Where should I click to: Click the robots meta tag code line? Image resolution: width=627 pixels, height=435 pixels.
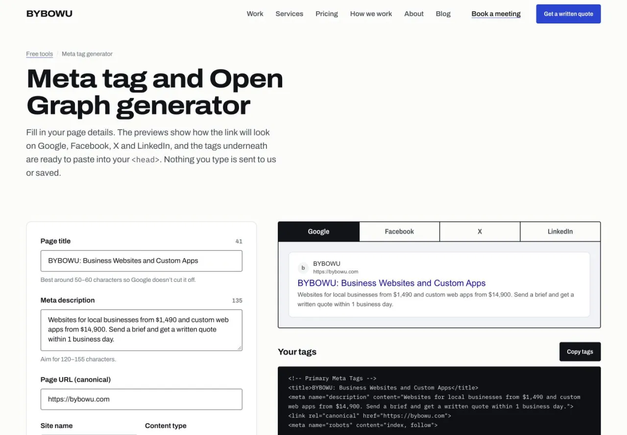tap(362, 425)
